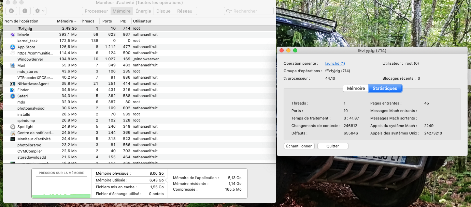The width and height of the screenshot is (471, 207).
Task: Click the Mémoire physique 8,00 Go value
Action: (x=157, y=173)
